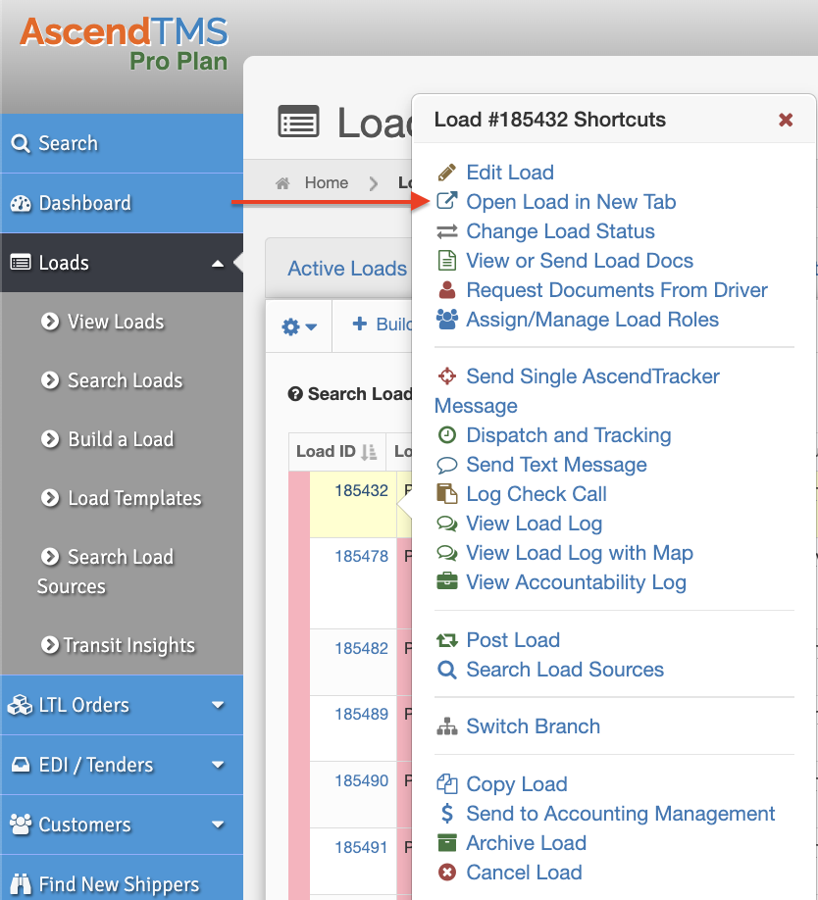
Task: Click the Archive Load link
Action: 526,842
